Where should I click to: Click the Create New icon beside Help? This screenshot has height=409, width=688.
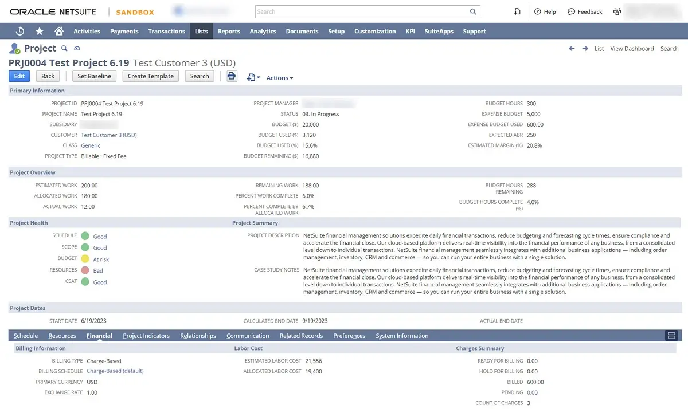pyautogui.click(x=517, y=11)
